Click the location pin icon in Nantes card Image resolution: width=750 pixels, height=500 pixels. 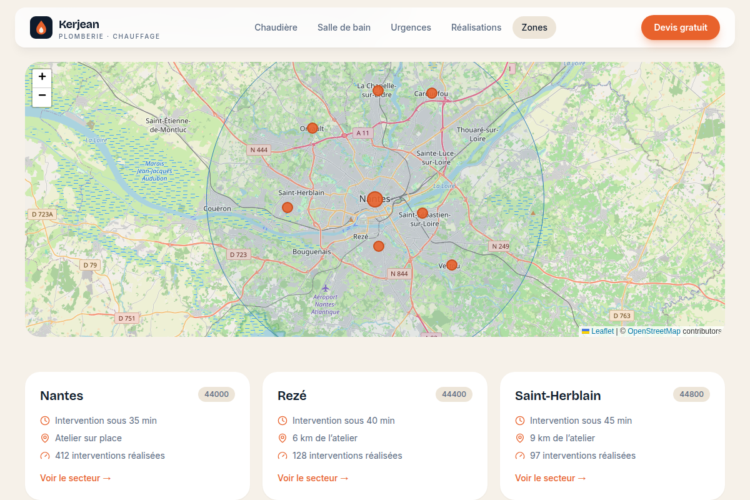(45, 438)
